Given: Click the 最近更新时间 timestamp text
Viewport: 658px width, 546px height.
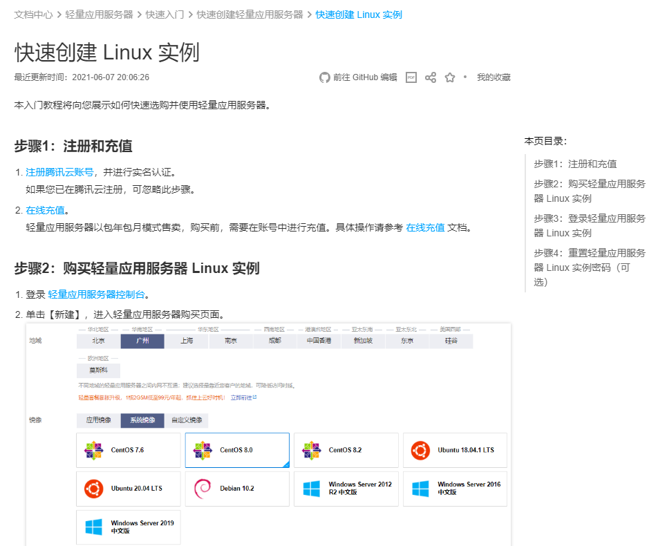Looking at the screenshot, I should (x=82, y=77).
